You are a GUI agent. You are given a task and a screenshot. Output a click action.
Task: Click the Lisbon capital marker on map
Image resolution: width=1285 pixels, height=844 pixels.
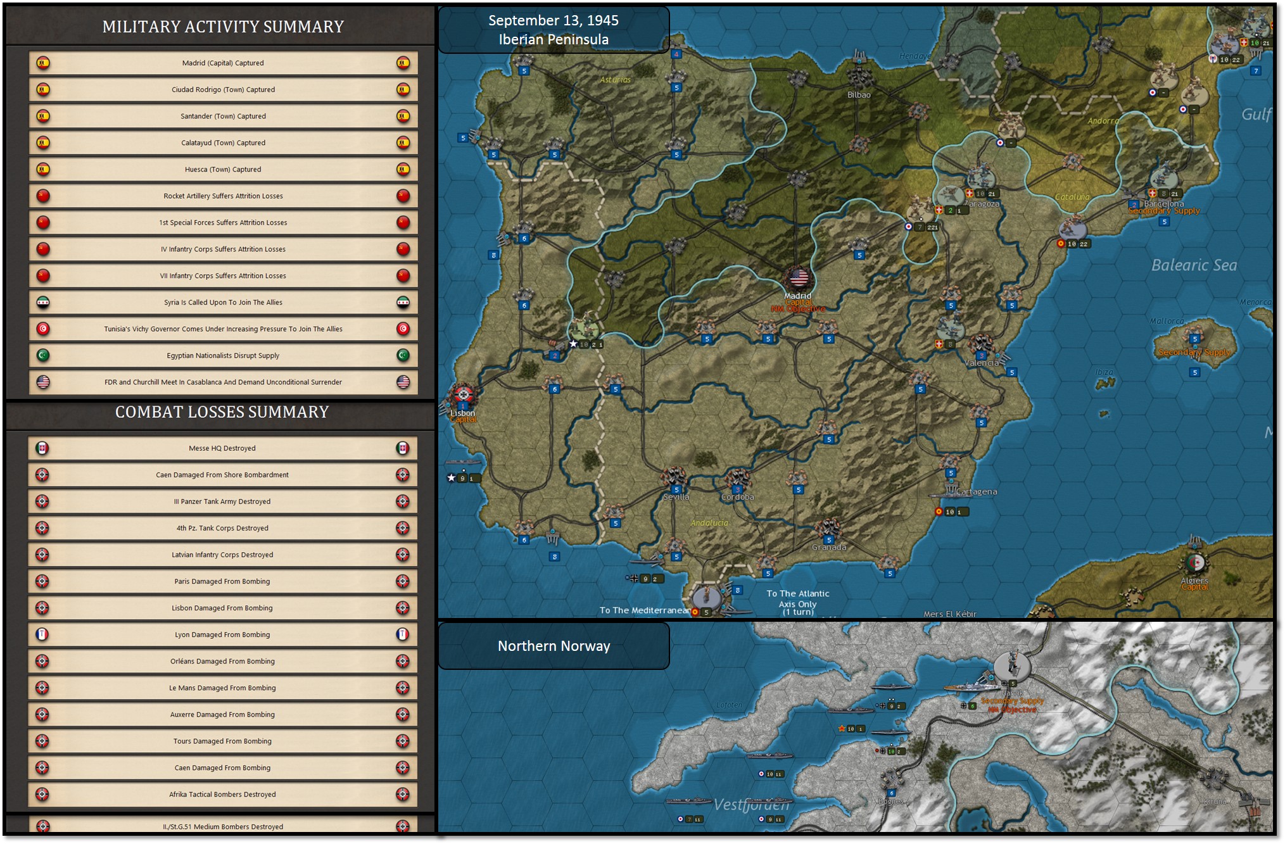(x=464, y=394)
